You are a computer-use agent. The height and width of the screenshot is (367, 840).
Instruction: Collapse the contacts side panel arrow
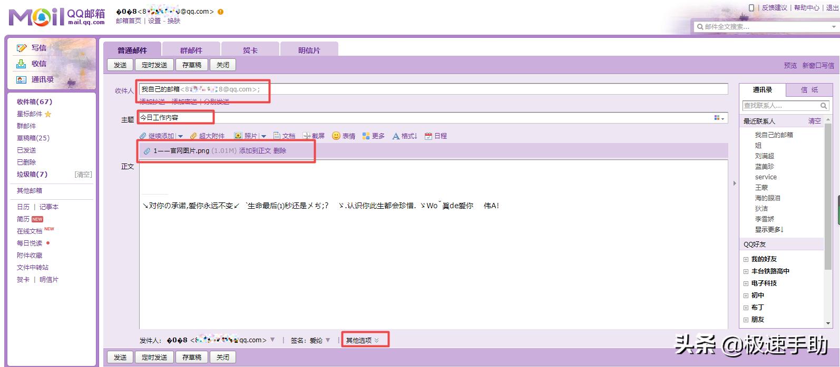(735, 183)
